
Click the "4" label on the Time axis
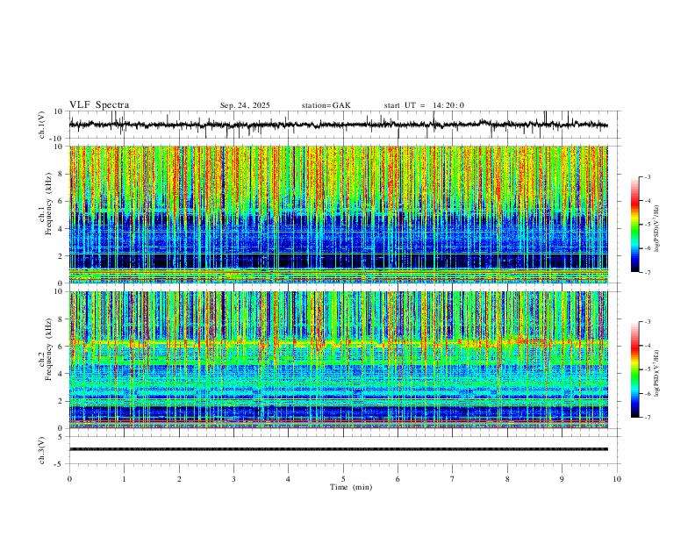(x=289, y=479)
